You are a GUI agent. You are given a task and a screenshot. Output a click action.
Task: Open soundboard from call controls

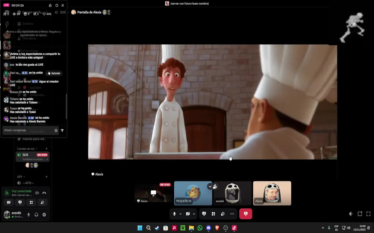(x=223, y=214)
